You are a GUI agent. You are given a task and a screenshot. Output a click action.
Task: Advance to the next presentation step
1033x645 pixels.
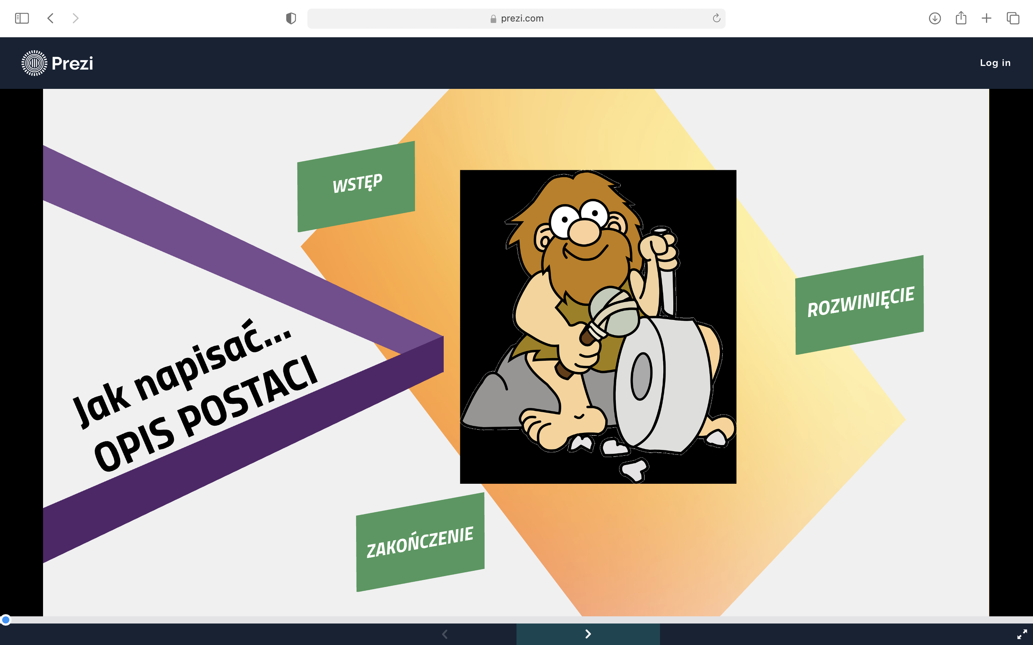[588, 634]
